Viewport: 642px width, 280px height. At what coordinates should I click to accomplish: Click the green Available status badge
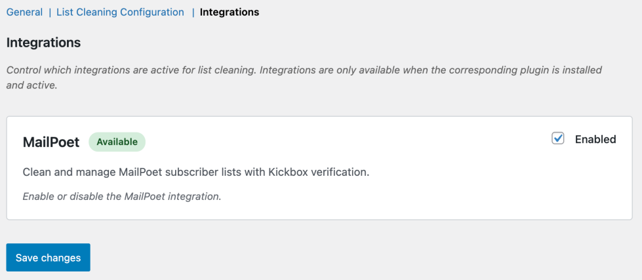click(117, 142)
